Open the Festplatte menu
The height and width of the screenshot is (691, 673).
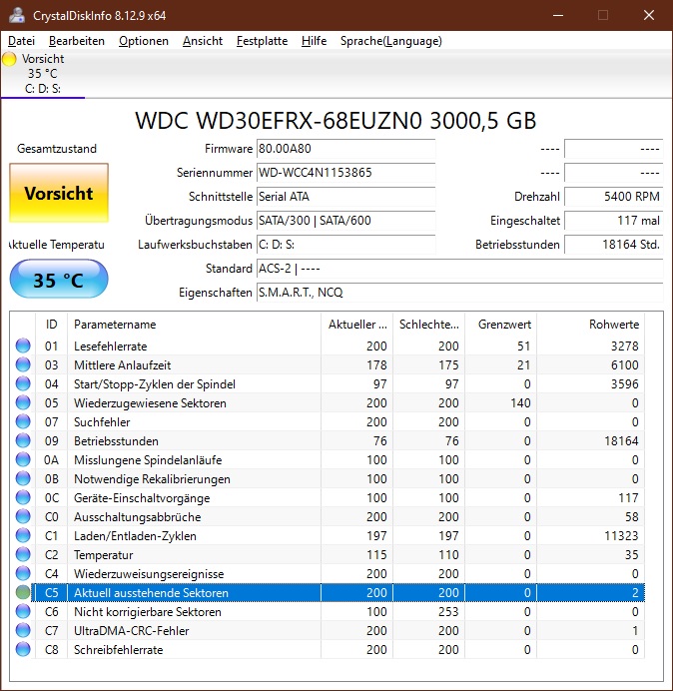[262, 41]
